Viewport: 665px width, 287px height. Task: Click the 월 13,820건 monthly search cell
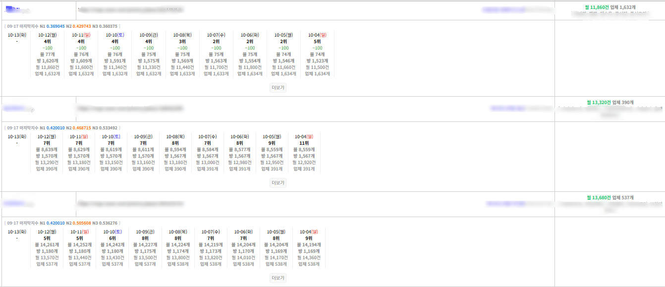(211, 257)
